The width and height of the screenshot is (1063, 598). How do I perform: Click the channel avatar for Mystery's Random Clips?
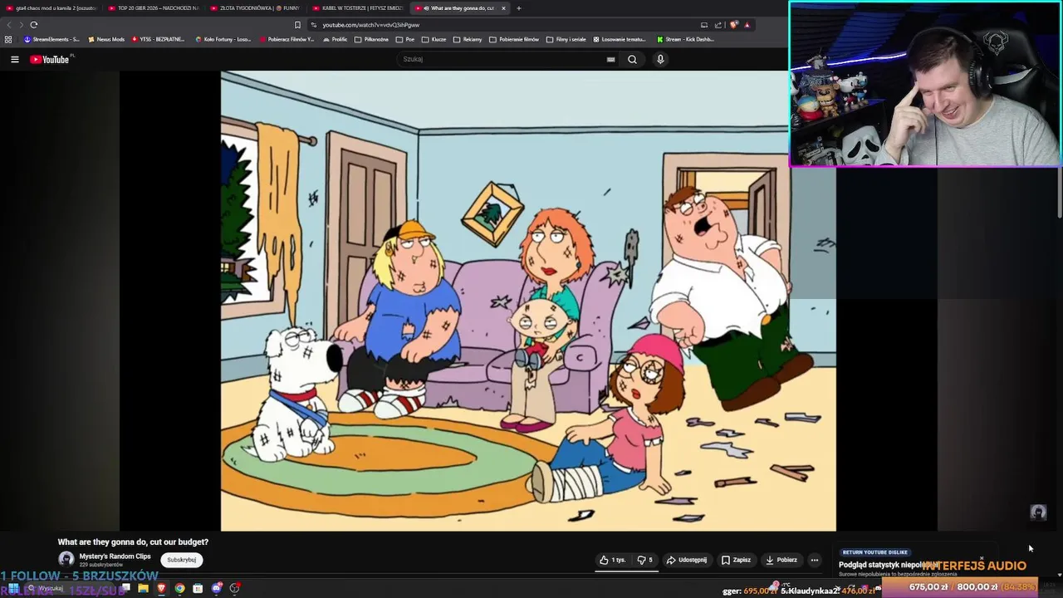66,559
